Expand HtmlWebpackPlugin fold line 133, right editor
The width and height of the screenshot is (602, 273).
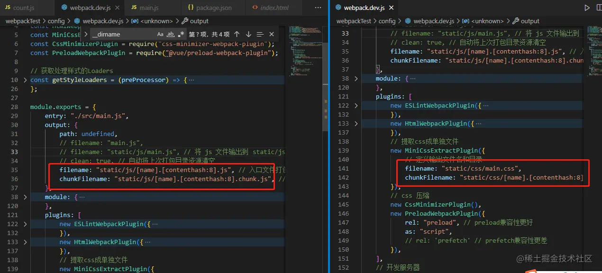[356, 124]
